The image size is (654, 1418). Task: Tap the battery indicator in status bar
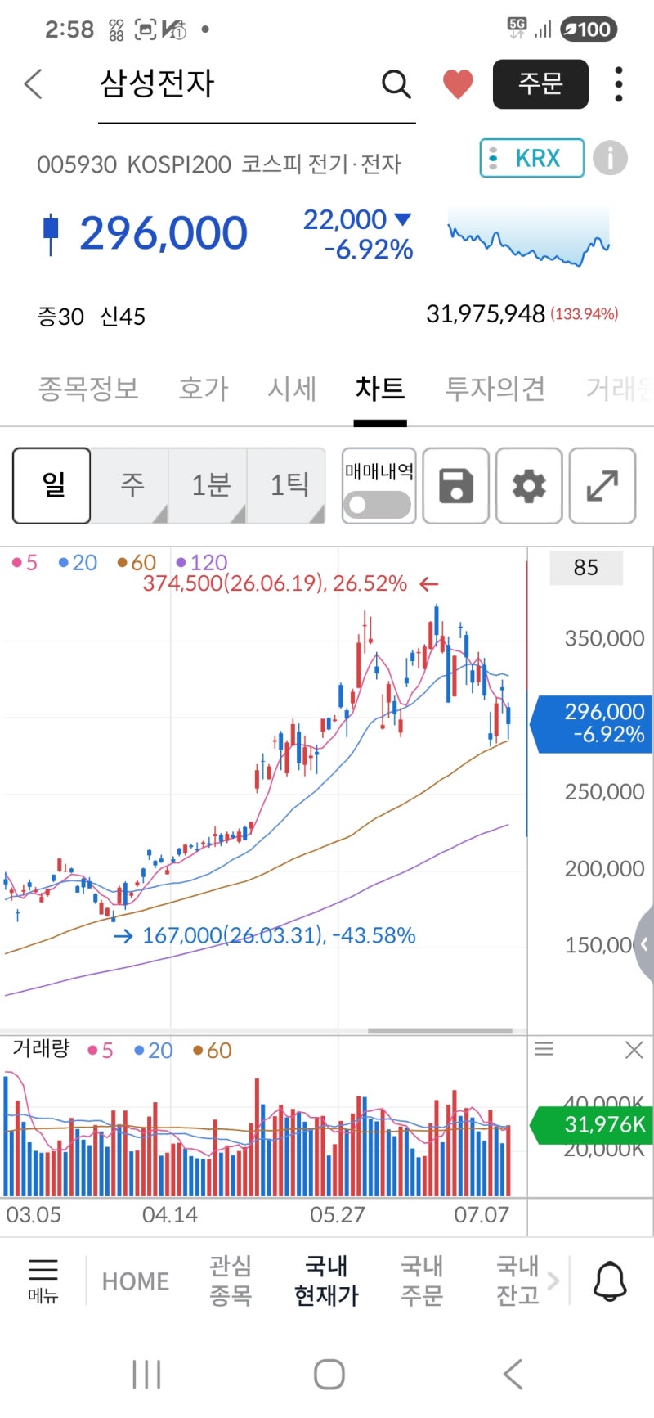pyautogui.click(x=589, y=29)
